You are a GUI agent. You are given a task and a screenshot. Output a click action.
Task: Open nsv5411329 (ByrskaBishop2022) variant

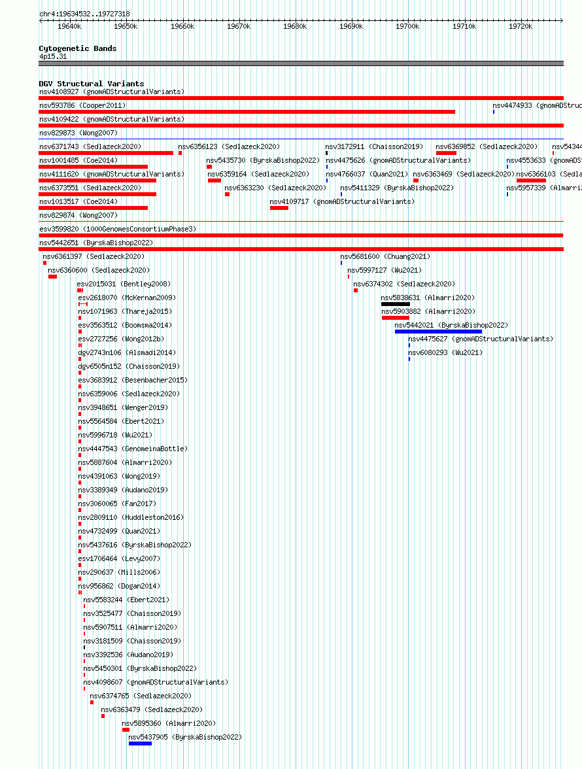[x=397, y=188]
